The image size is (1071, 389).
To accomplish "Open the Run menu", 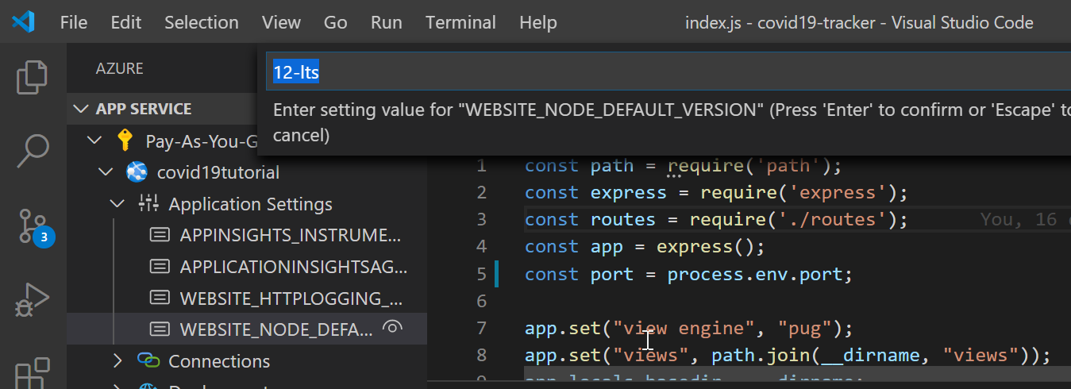I will click(x=386, y=22).
